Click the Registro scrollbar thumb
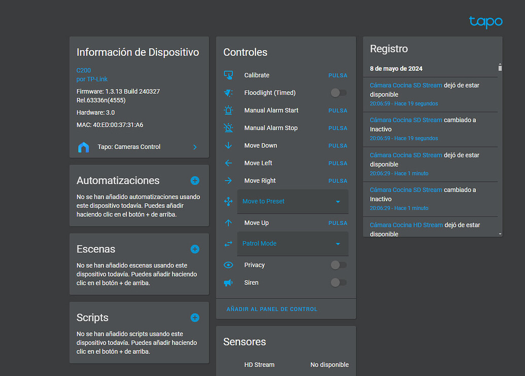This screenshot has height=376, width=525. [x=500, y=68]
